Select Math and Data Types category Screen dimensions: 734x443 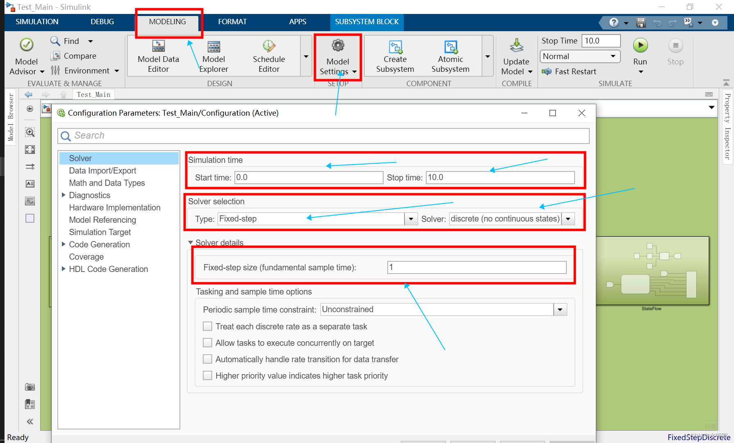pos(107,183)
